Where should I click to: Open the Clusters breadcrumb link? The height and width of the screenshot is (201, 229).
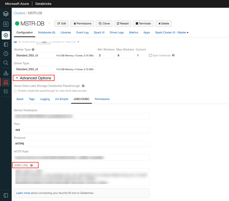19,13
